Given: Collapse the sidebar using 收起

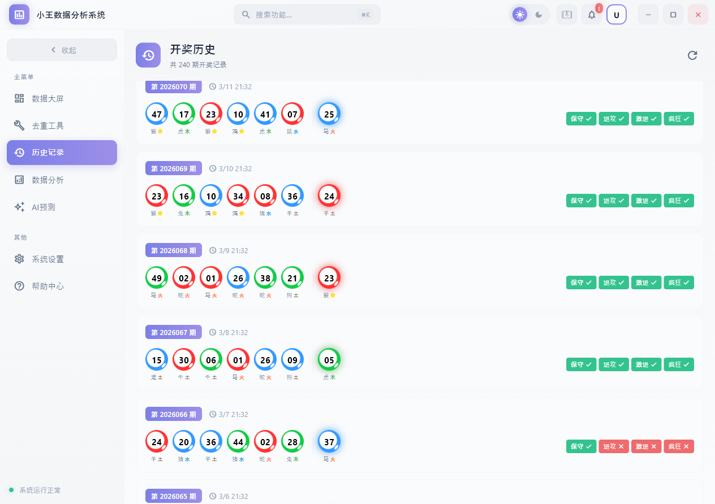Looking at the screenshot, I should coord(62,50).
